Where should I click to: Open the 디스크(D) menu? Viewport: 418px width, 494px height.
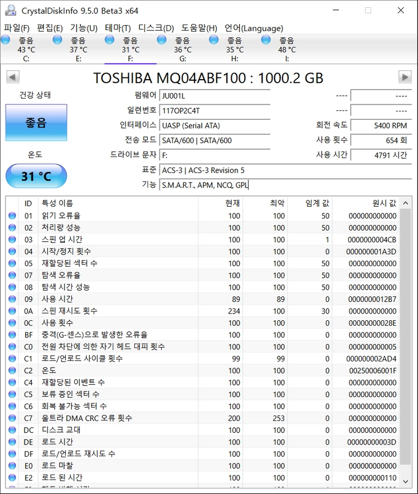(156, 28)
